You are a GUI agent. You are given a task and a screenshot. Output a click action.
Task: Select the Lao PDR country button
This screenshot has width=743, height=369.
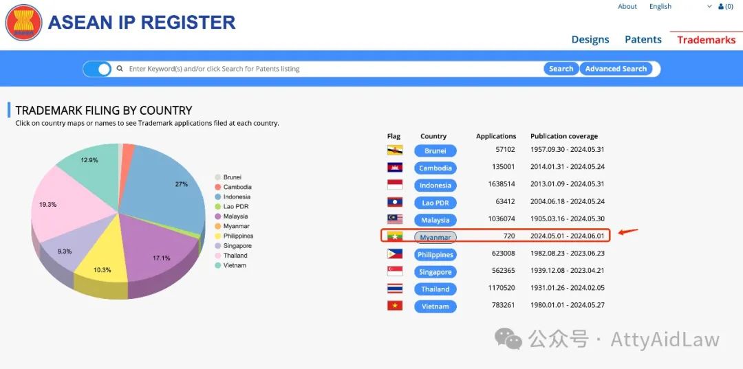click(x=435, y=203)
